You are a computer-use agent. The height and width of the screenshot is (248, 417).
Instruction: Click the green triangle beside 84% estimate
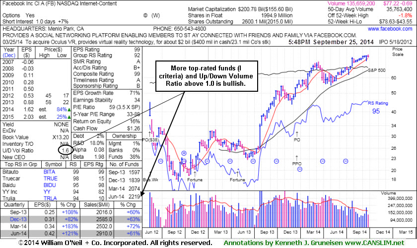pyautogui.click(x=69, y=109)
